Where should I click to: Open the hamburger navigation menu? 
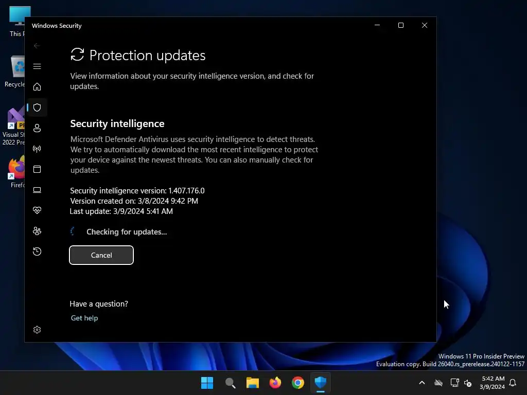point(37,66)
